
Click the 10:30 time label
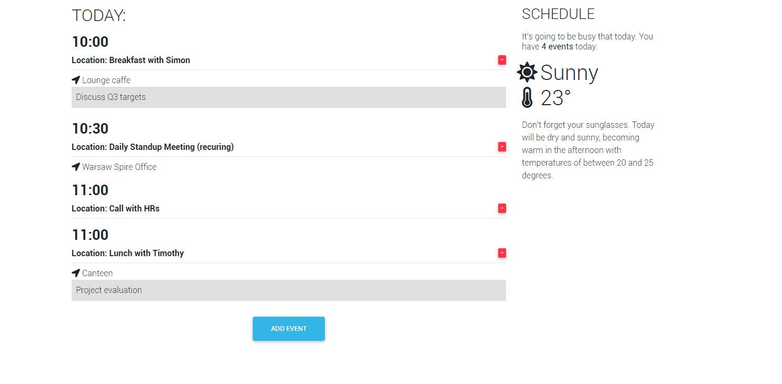tap(90, 128)
